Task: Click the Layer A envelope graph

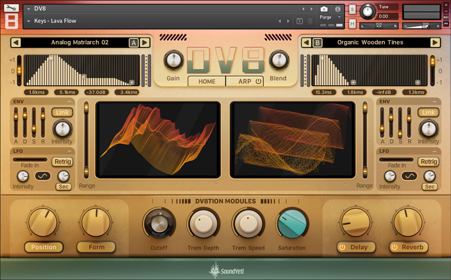Action: [82, 70]
